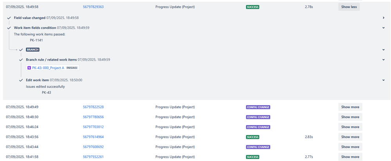Image resolution: width=391 pixels, height=161 pixels.
Task: Show more for execution 56797822528
Action: tap(350, 107)
